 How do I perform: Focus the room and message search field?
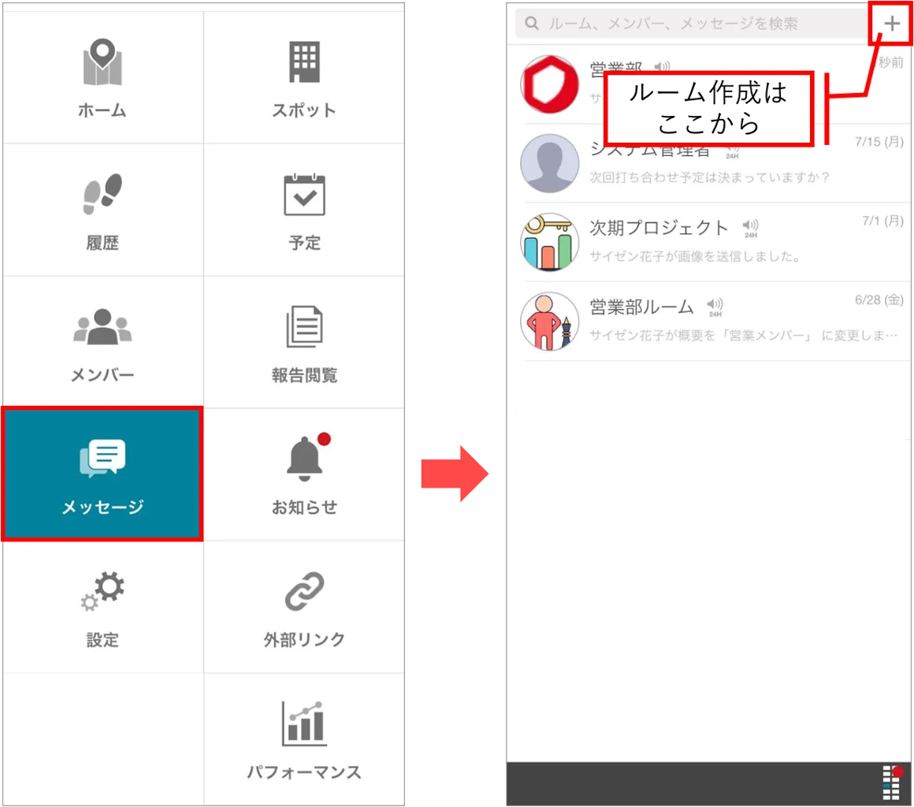(x=692, y=24)
